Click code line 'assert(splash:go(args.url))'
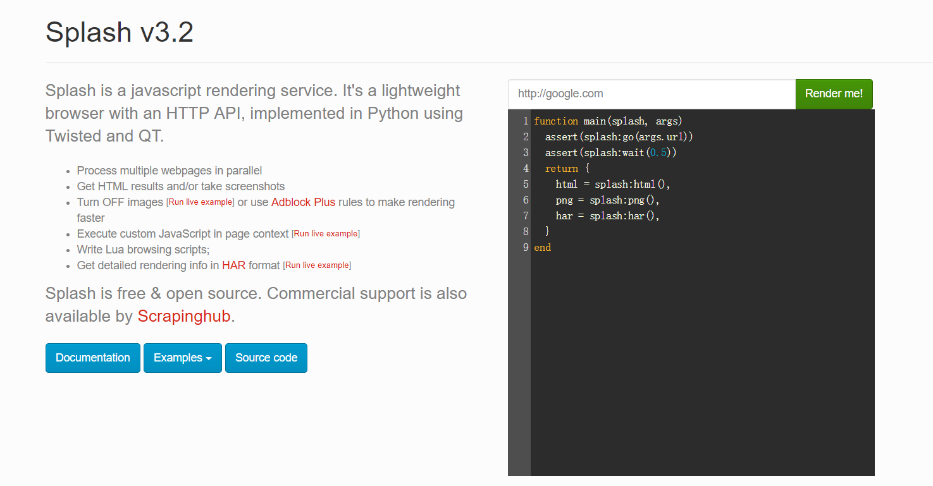Image resolution: width=933 pixels, height=486 pixels. (x=619, y=137)
